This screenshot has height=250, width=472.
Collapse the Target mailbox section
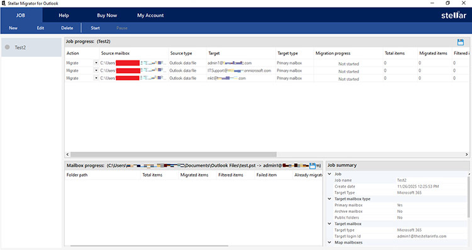coord(329,224)
